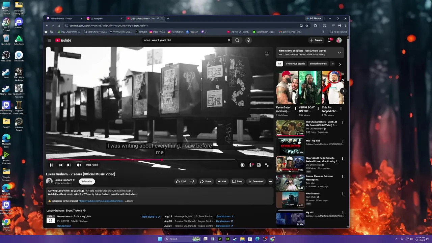Download the 7 Years video
This screenshot has height=243, width=432.
[256, 181]
